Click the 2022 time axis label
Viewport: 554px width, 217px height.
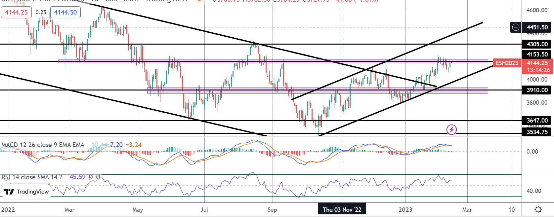(8, 209)
